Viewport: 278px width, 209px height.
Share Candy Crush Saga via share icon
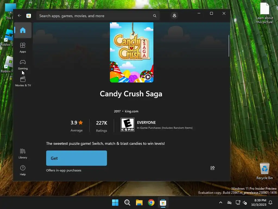pos(213,168)
